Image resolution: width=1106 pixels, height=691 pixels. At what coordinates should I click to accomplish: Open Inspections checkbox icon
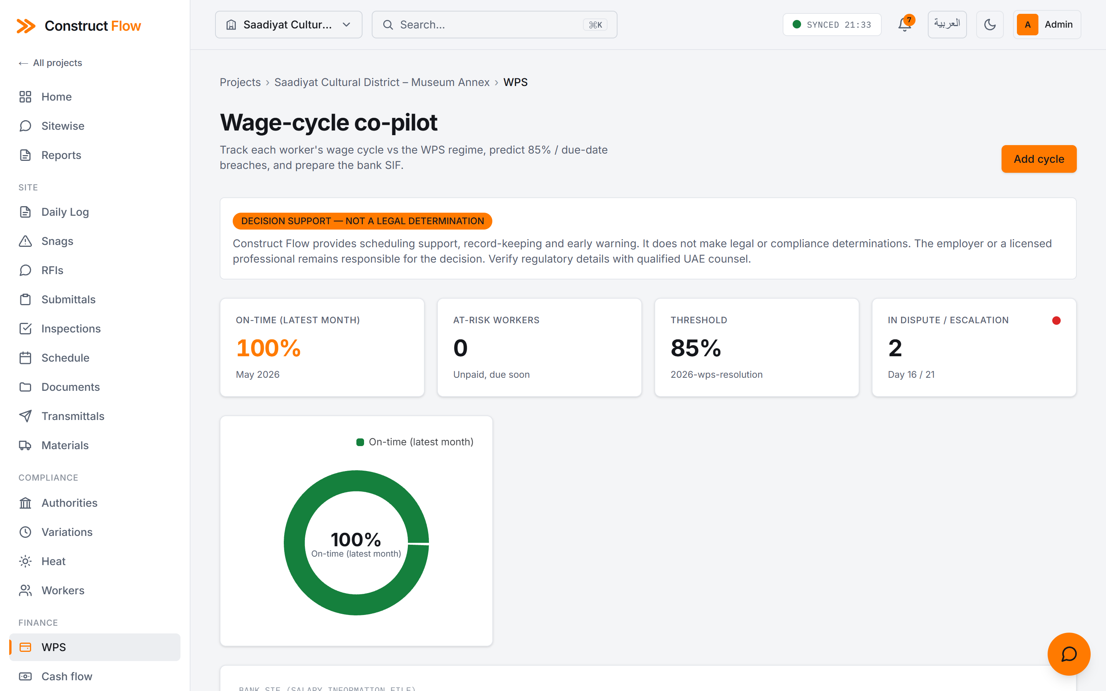click(25, 329)
